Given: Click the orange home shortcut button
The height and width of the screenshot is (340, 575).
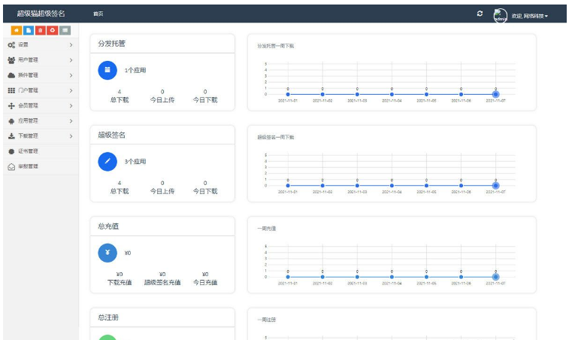Looking at the screenshot, I should pyautogui.click(x=17, y=30).
